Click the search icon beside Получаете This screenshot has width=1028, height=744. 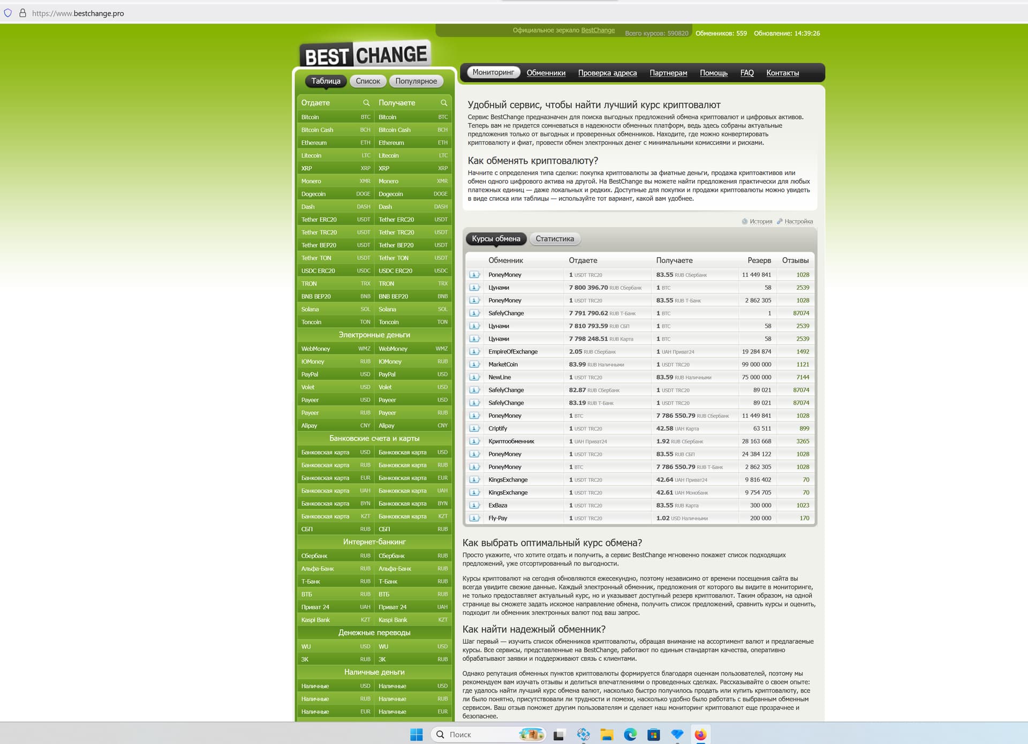(x=444, y=103)
